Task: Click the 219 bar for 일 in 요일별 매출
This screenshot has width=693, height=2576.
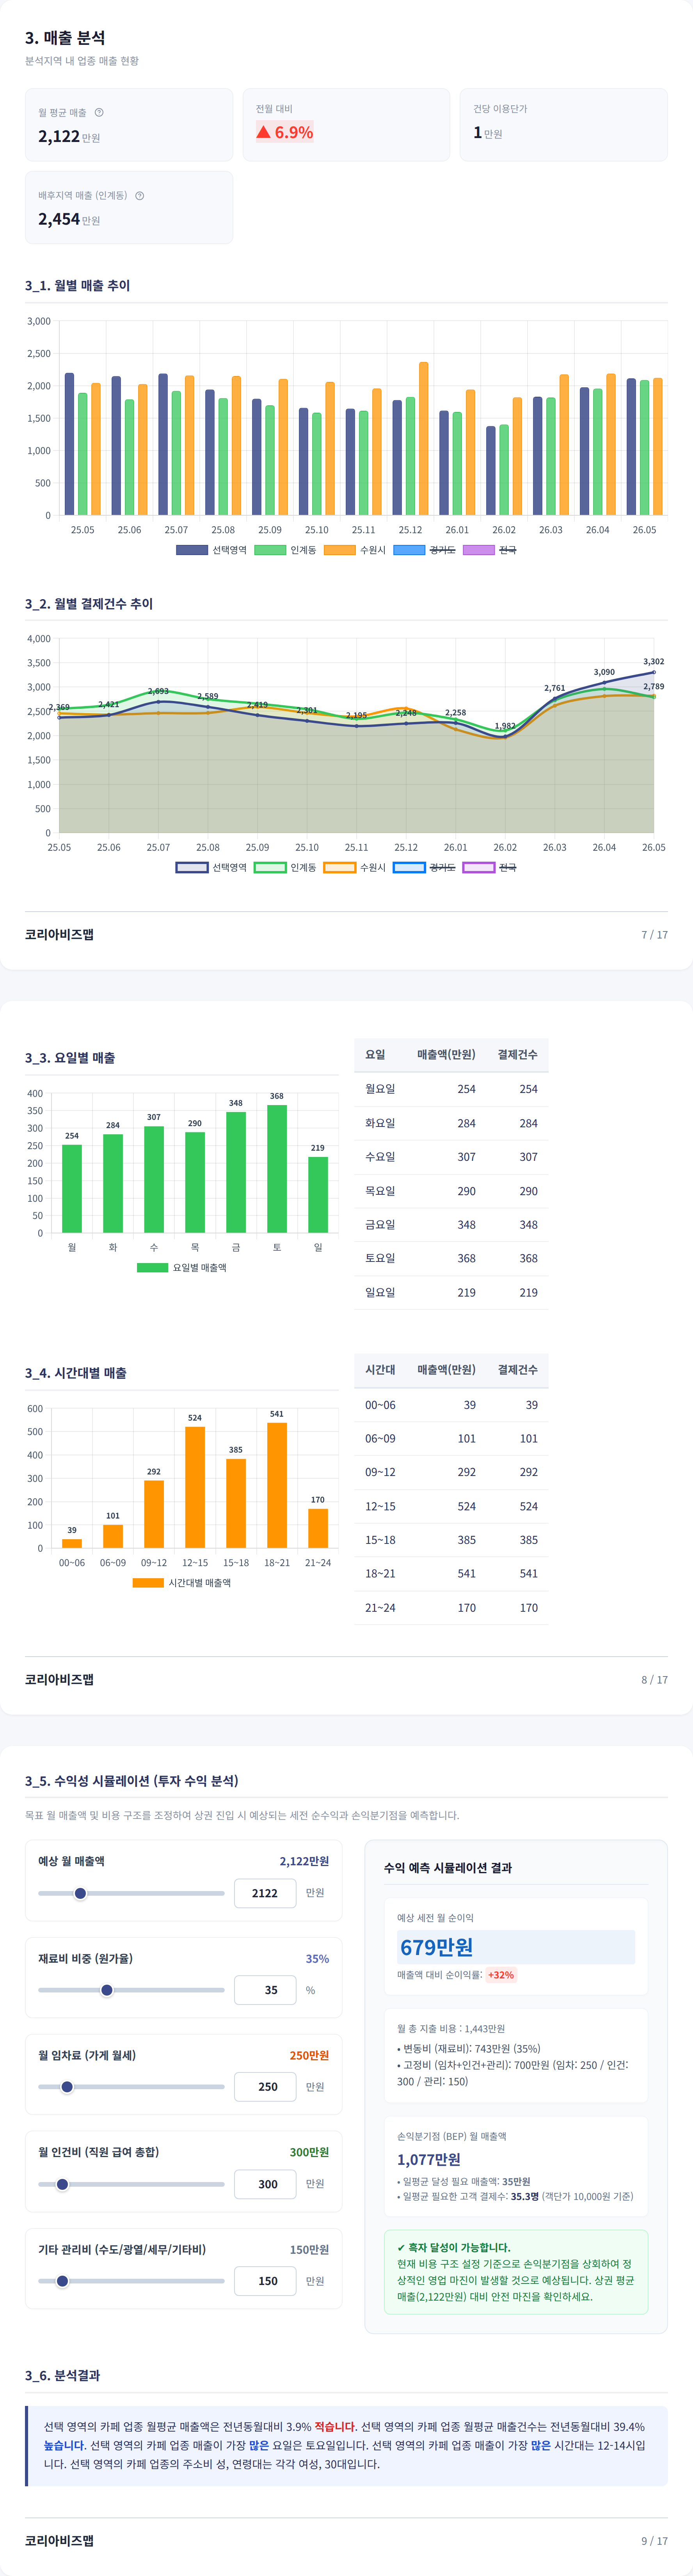Action: [318, 1195]
